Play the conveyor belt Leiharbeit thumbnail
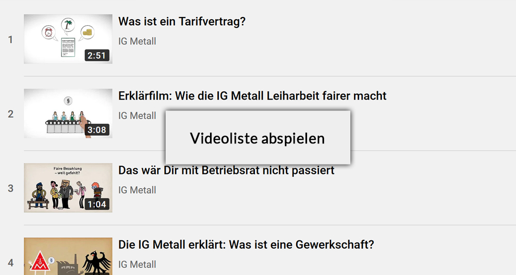Image resolution: width=516 pixels, height=275 pixels. pyautogui.click(x=68, y=114)
